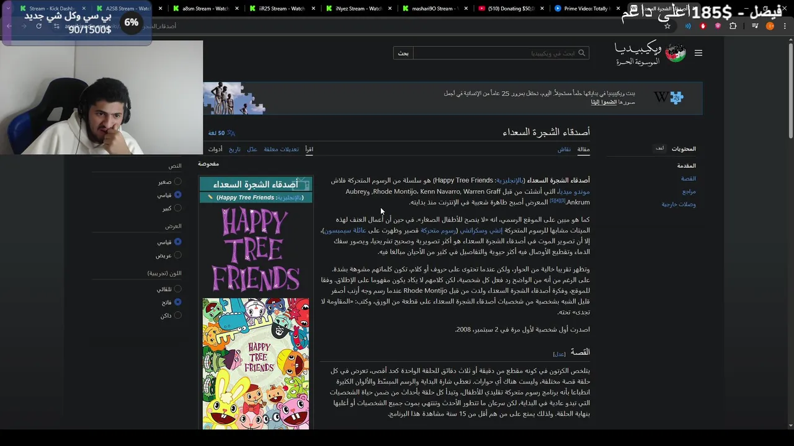Select the قياسي width option under العرض

point(177,242)
